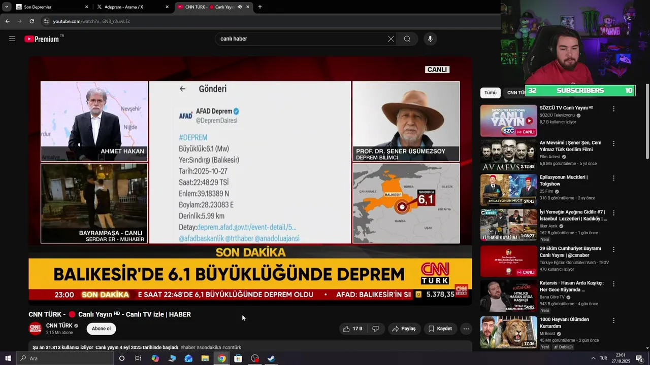Click the #sondakika hashtag
Screen dimensions: 650x365
[x=209, y=348]
